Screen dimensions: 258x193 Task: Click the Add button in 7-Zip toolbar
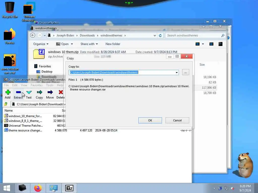pyautogui.click(x=8, y=94)
